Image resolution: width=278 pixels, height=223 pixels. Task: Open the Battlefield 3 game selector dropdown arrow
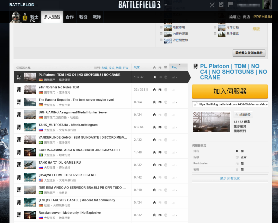pos(166,5)
